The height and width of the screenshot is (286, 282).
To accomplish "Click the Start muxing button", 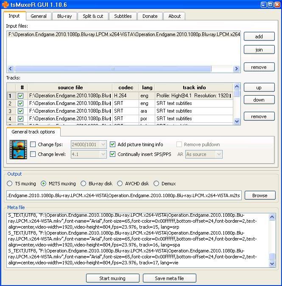I will click(112, 278).
